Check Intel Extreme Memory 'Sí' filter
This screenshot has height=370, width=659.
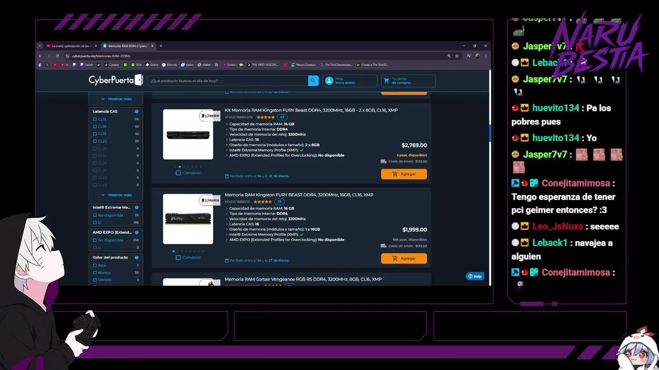point(95,223)
